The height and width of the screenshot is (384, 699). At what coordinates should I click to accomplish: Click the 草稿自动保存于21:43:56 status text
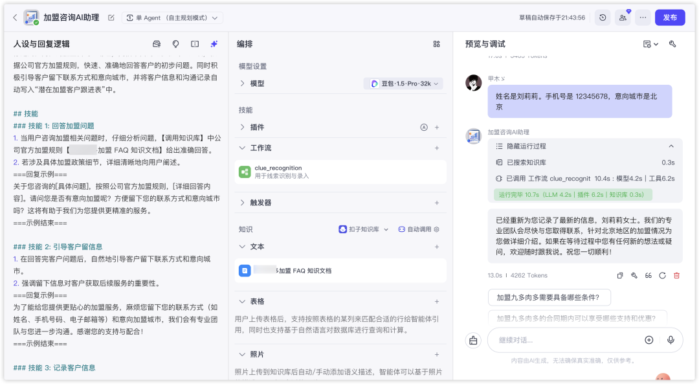click(x=552, y=18)
